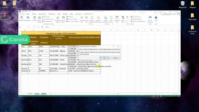The image size is (199, 112).
Task: Open the Worksheet Design tool
Action: tap(58, 19)
